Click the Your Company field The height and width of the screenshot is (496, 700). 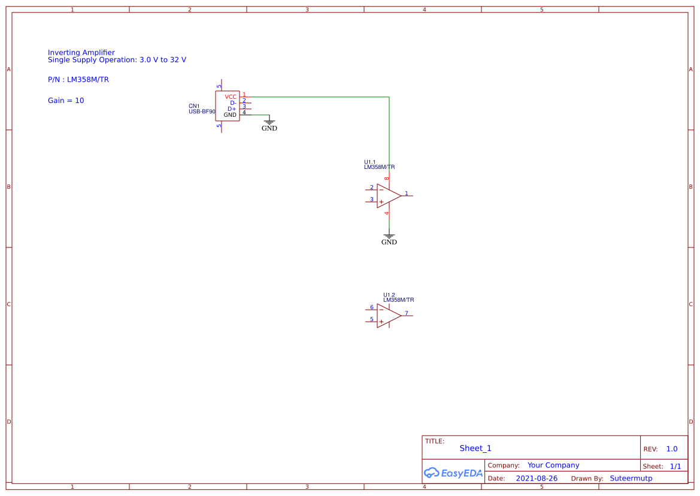click(x=553, y=465)
